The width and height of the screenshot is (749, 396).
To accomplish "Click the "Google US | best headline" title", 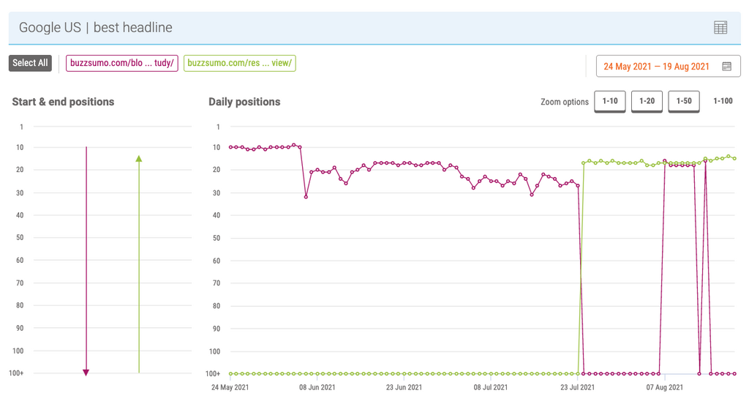I will pyautogui.click(x=96, y=28).
